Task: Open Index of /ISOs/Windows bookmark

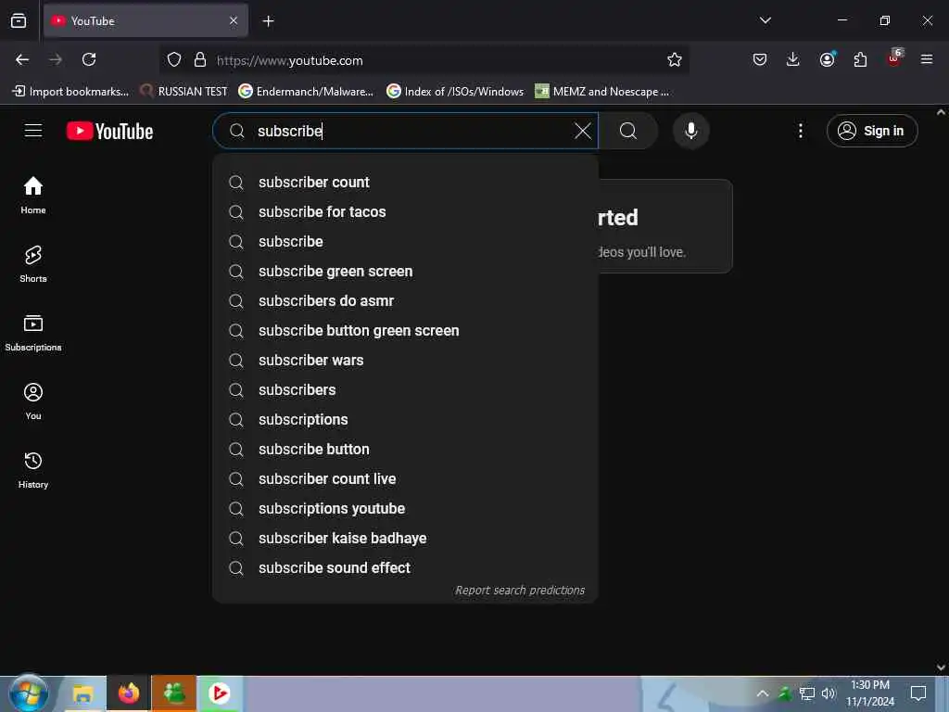Action: [x=455, y=92]
